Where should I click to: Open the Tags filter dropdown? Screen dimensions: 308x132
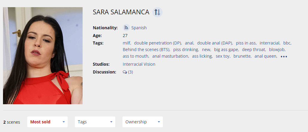click(95, 122)
